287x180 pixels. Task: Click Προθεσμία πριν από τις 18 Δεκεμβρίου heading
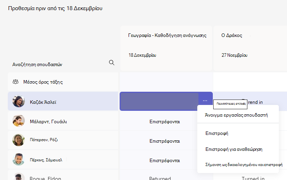pos(55,8)
